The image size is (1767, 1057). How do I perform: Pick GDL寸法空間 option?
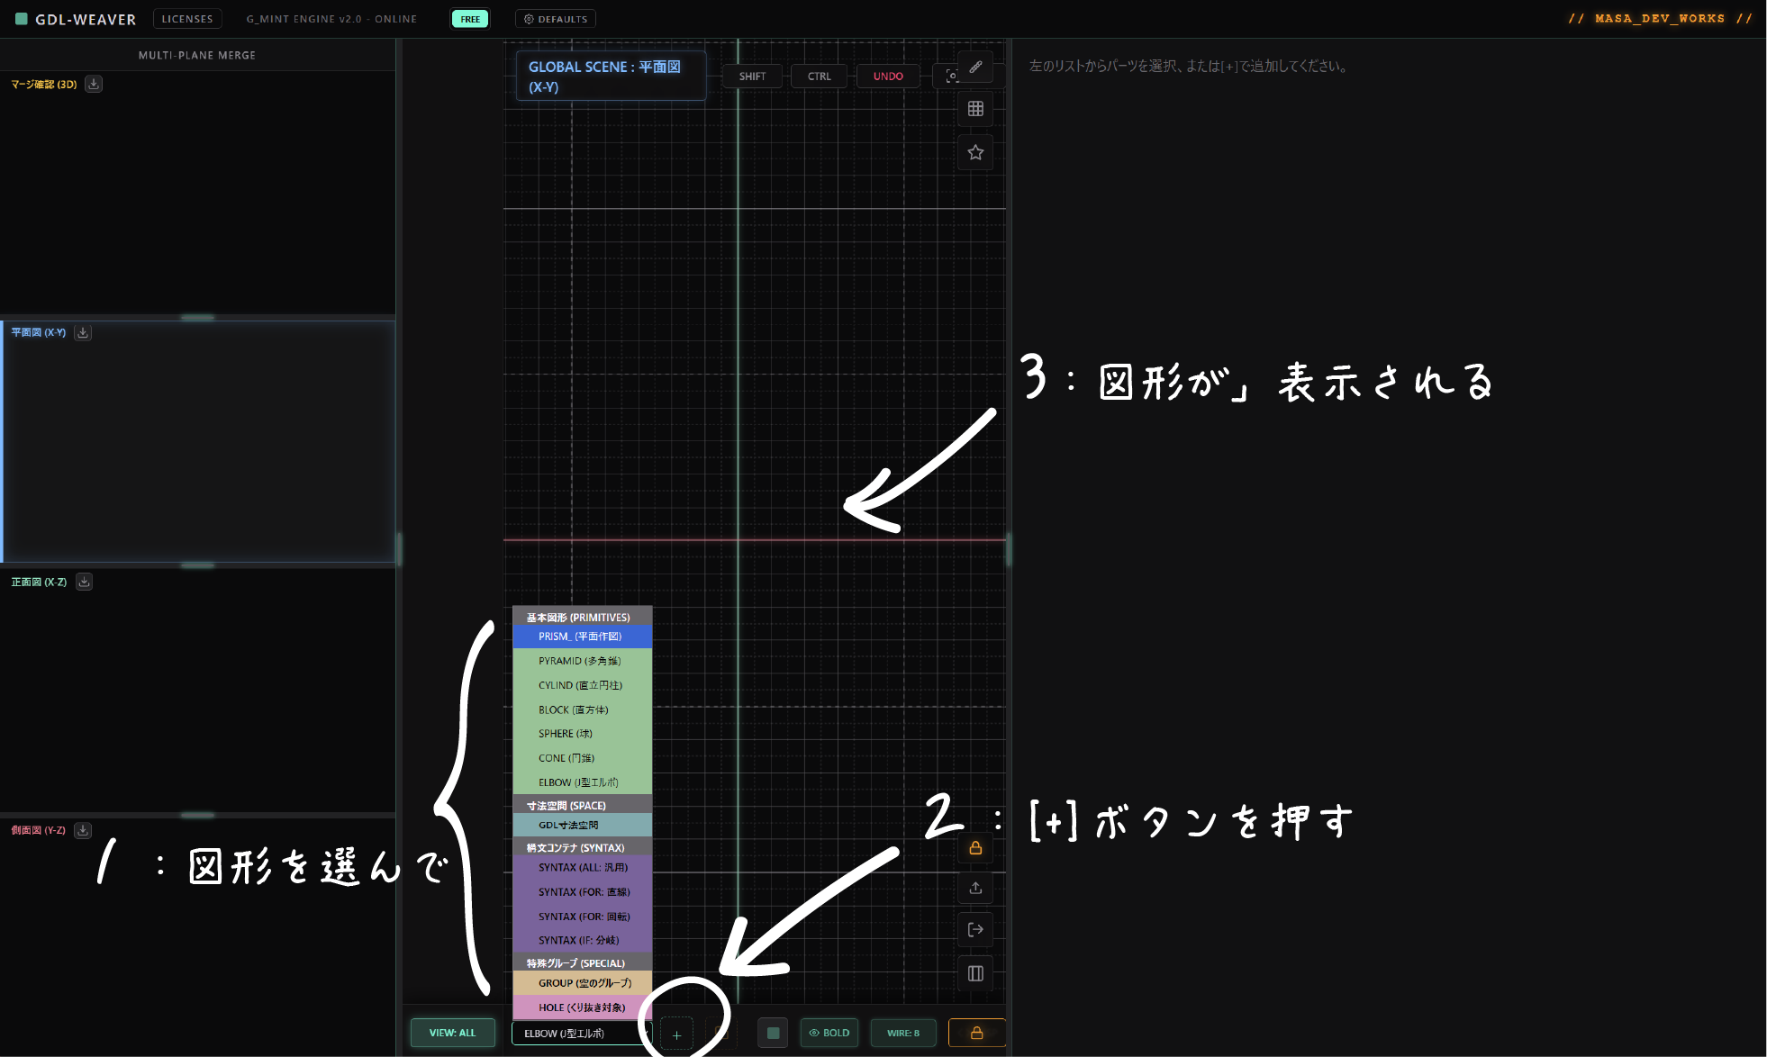click(582, 825)
